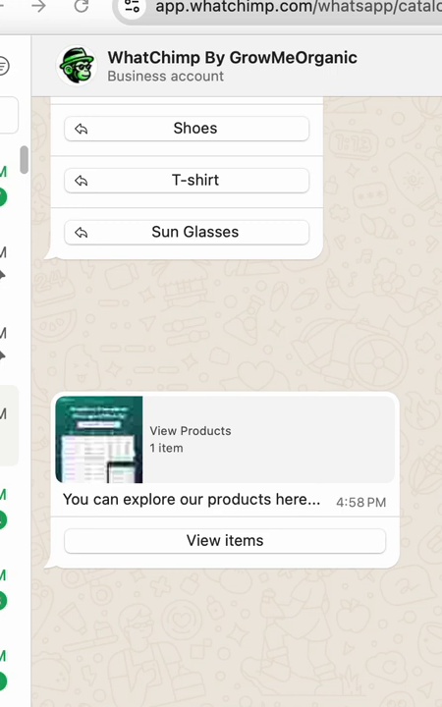
Task: Click the 1 item label
Action: pyautogui.click(x=166, y=448)
